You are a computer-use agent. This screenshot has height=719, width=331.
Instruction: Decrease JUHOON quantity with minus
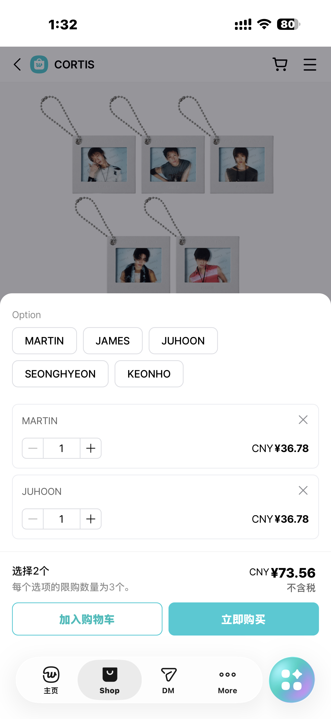[x=33, y=519]
